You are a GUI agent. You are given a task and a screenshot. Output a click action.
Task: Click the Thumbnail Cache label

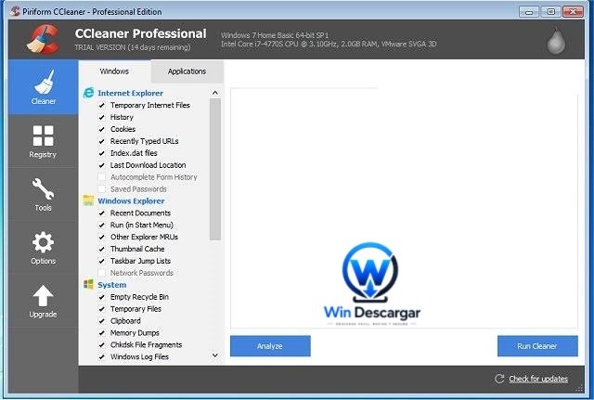(137, 249)
